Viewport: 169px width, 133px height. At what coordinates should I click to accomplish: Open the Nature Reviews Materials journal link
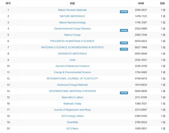pos(72,10)
